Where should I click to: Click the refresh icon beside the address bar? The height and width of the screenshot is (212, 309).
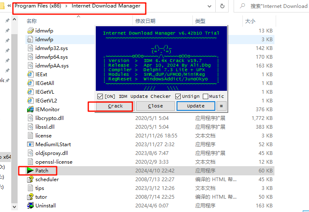coord(222,6)
